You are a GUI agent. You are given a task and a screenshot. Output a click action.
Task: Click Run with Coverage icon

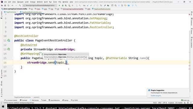[66, 5]
